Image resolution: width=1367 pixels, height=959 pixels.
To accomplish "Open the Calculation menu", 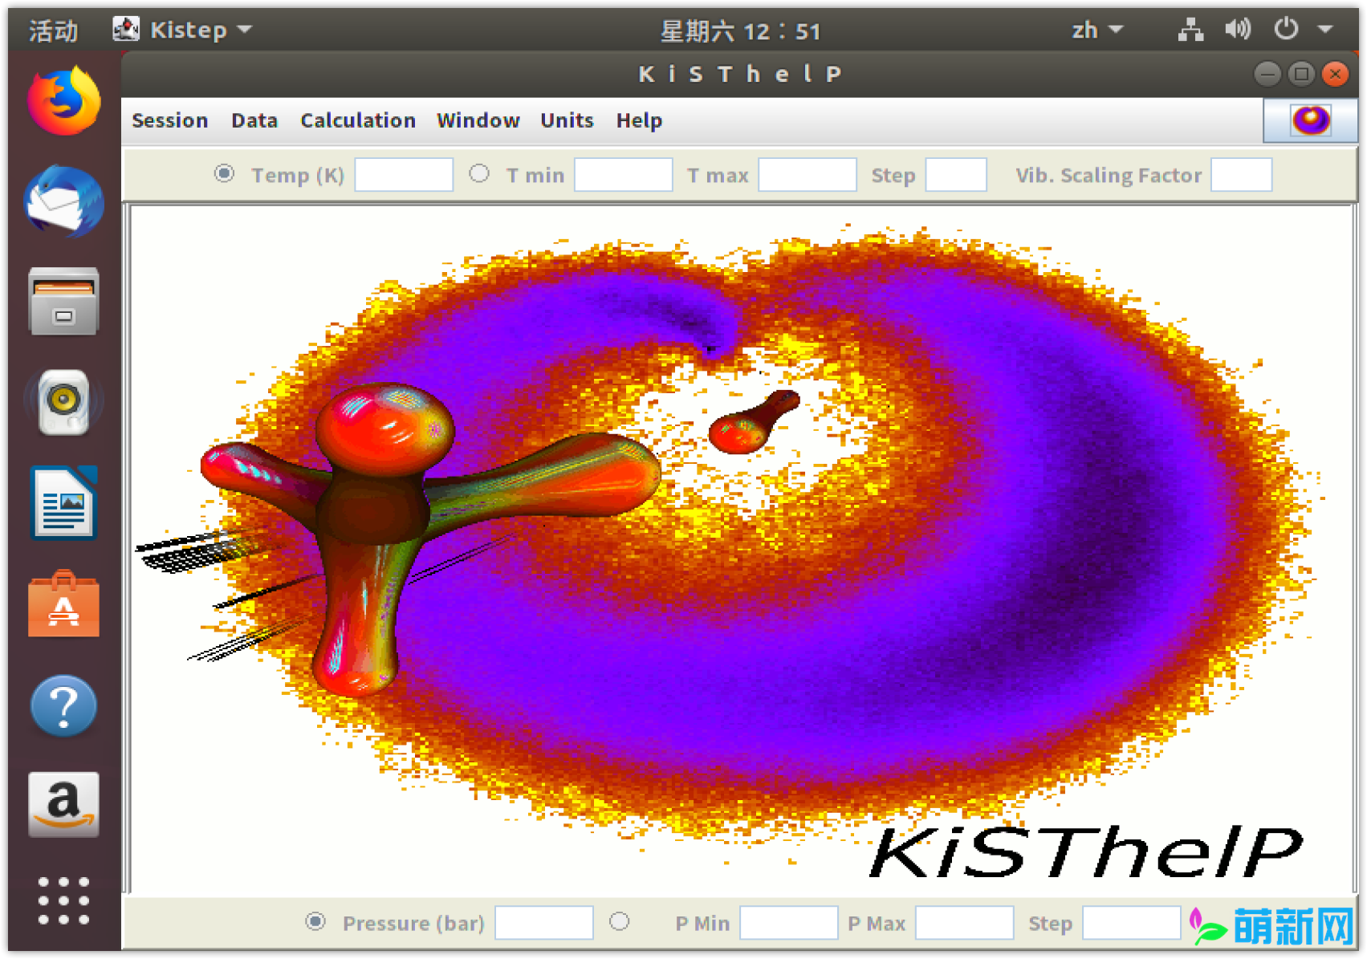I will (x=358, y=120).
